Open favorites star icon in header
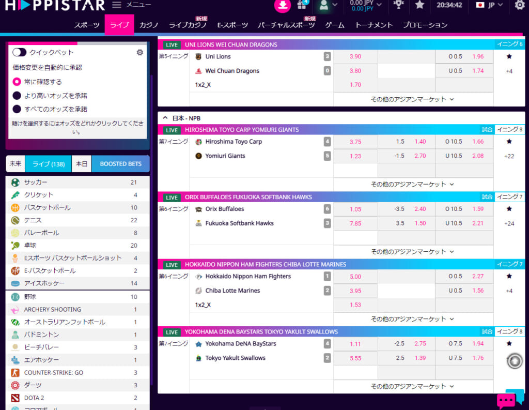This screenshot has width=529, height=410. [x=419, y=5]
